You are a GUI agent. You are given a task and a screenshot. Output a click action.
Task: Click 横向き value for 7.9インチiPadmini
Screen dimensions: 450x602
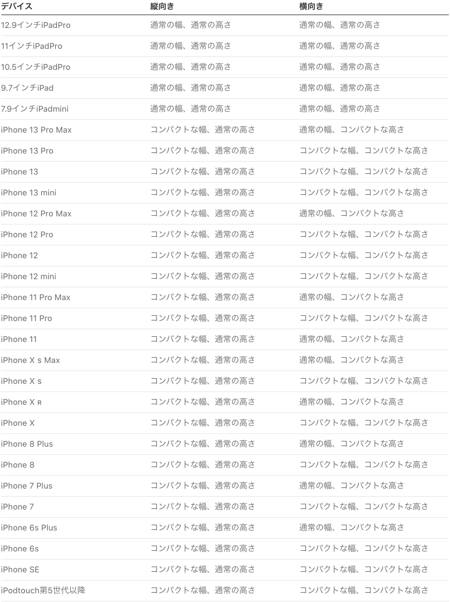(340, 109)
